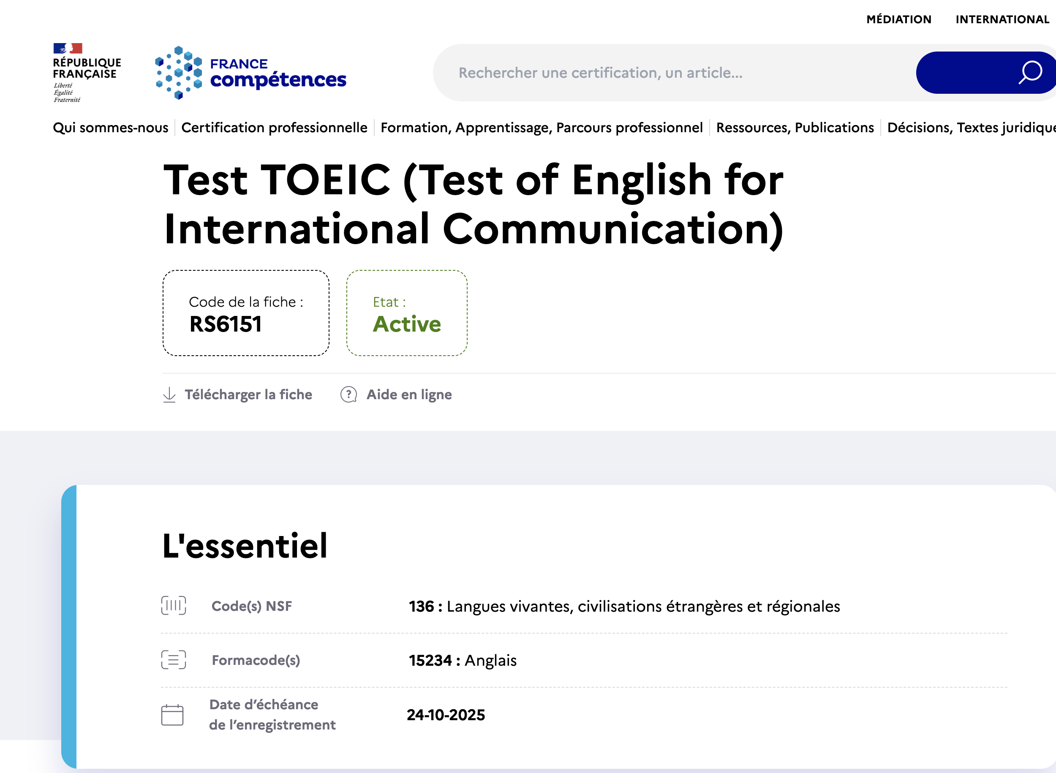1056x773 pixels.
Task: Click the download arrow icon
Action: tap(169, 395)
